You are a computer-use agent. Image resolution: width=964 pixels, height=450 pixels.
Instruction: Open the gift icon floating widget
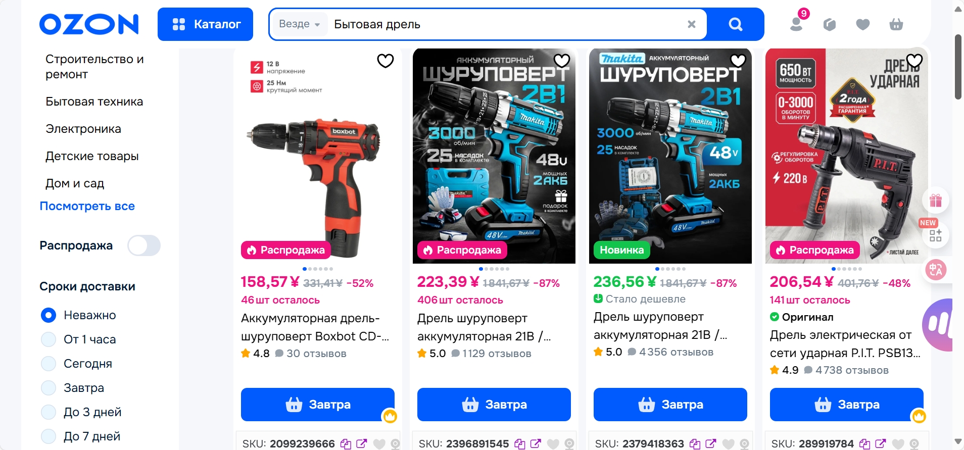pyautogui.click(x=935, y=201)
